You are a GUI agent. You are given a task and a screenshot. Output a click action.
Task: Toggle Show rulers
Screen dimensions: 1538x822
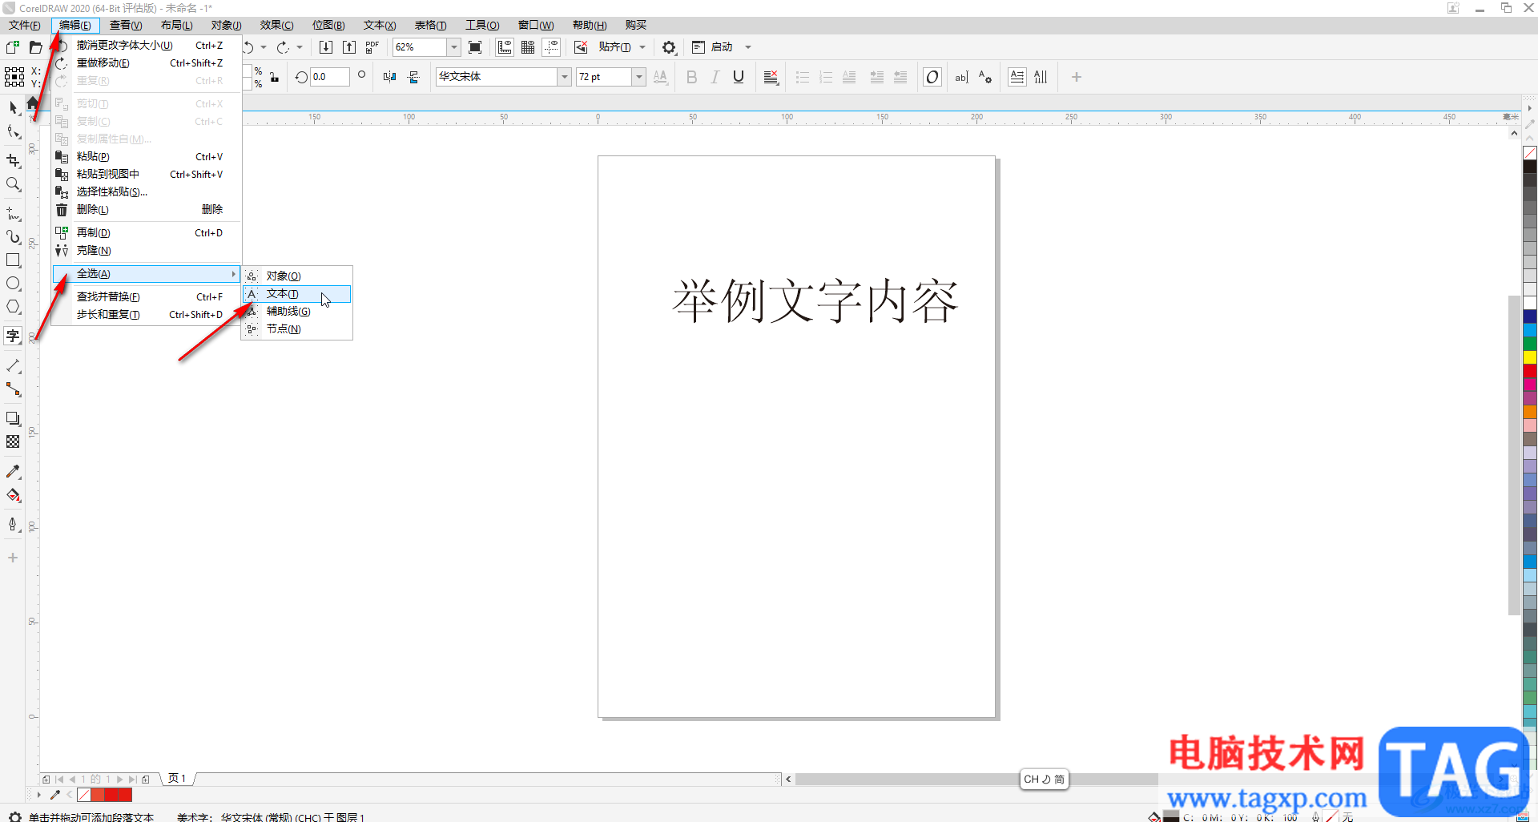click(505, 47)
